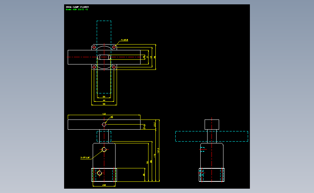
Task: Click the lower-left mounting hole in top view
Action: point(94,67)
